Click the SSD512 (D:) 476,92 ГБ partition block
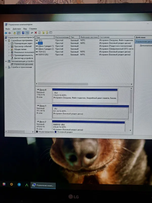The height and width of the screenshot is (203, 152). pos(88,126)
